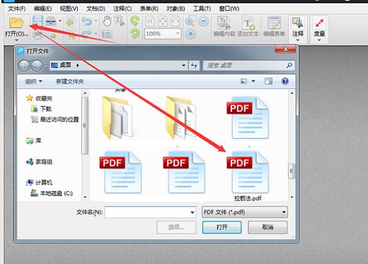Click the blue help question mark icon
The height and width of the screenshot is (264, 368).
285,82
